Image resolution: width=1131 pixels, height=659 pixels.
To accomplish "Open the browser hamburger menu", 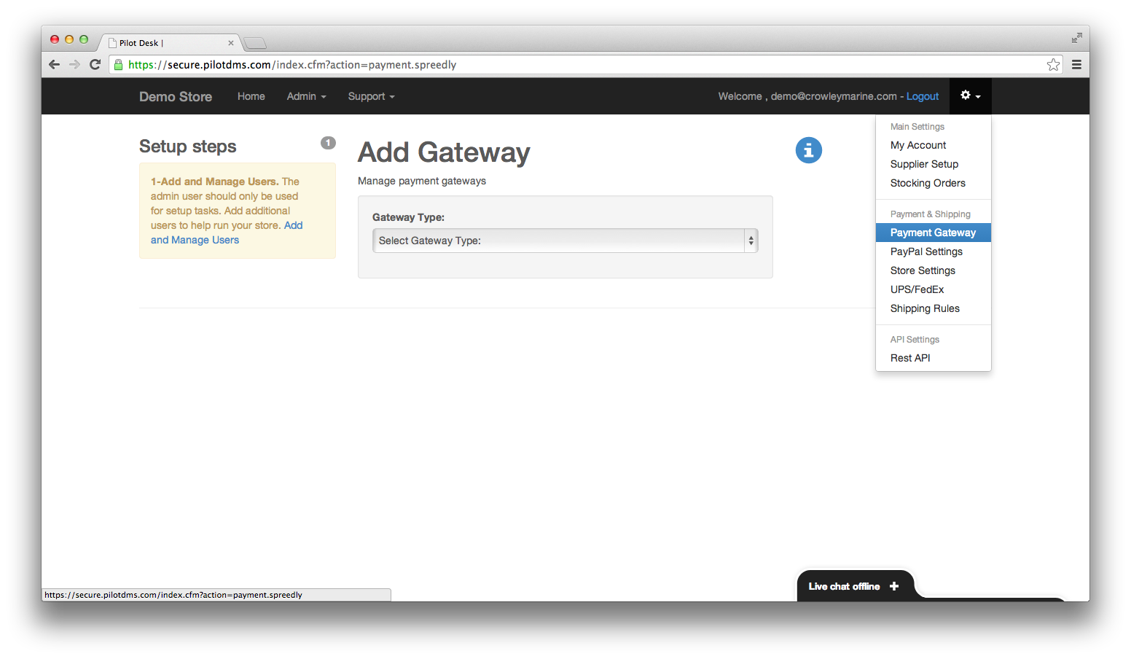I will click(1076, 64).
